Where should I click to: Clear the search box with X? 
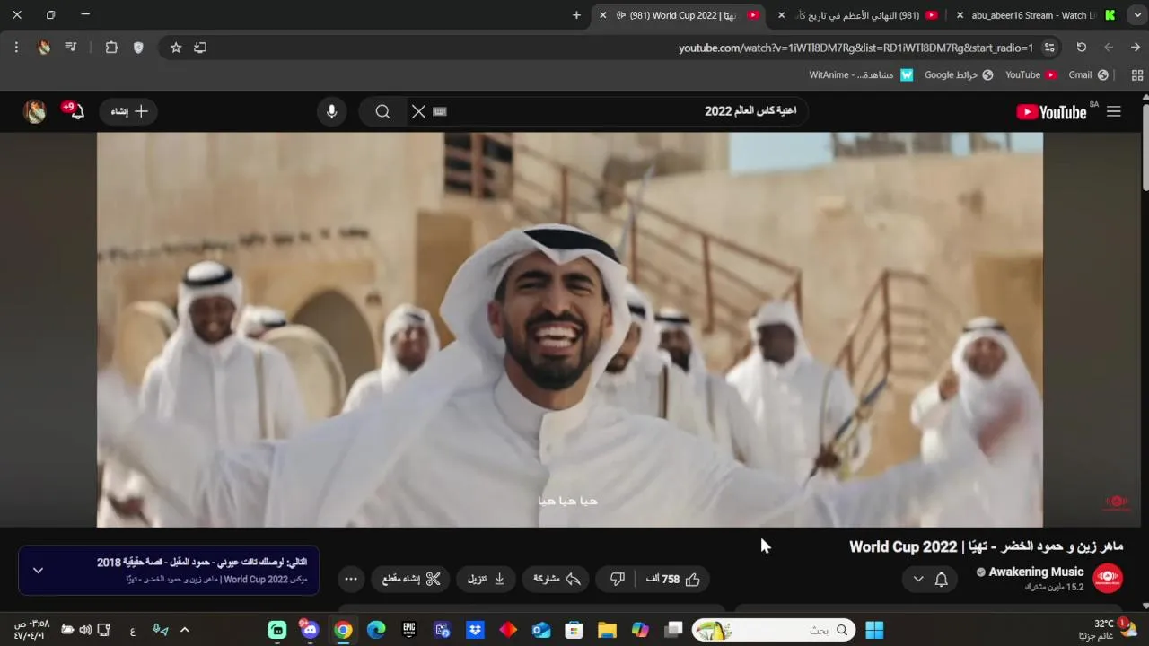(x=418, y=111)
